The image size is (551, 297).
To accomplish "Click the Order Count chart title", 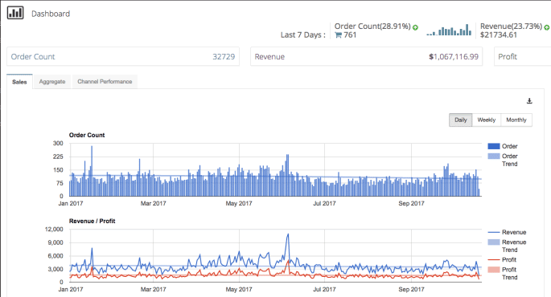I will click(x=87, y=135).
